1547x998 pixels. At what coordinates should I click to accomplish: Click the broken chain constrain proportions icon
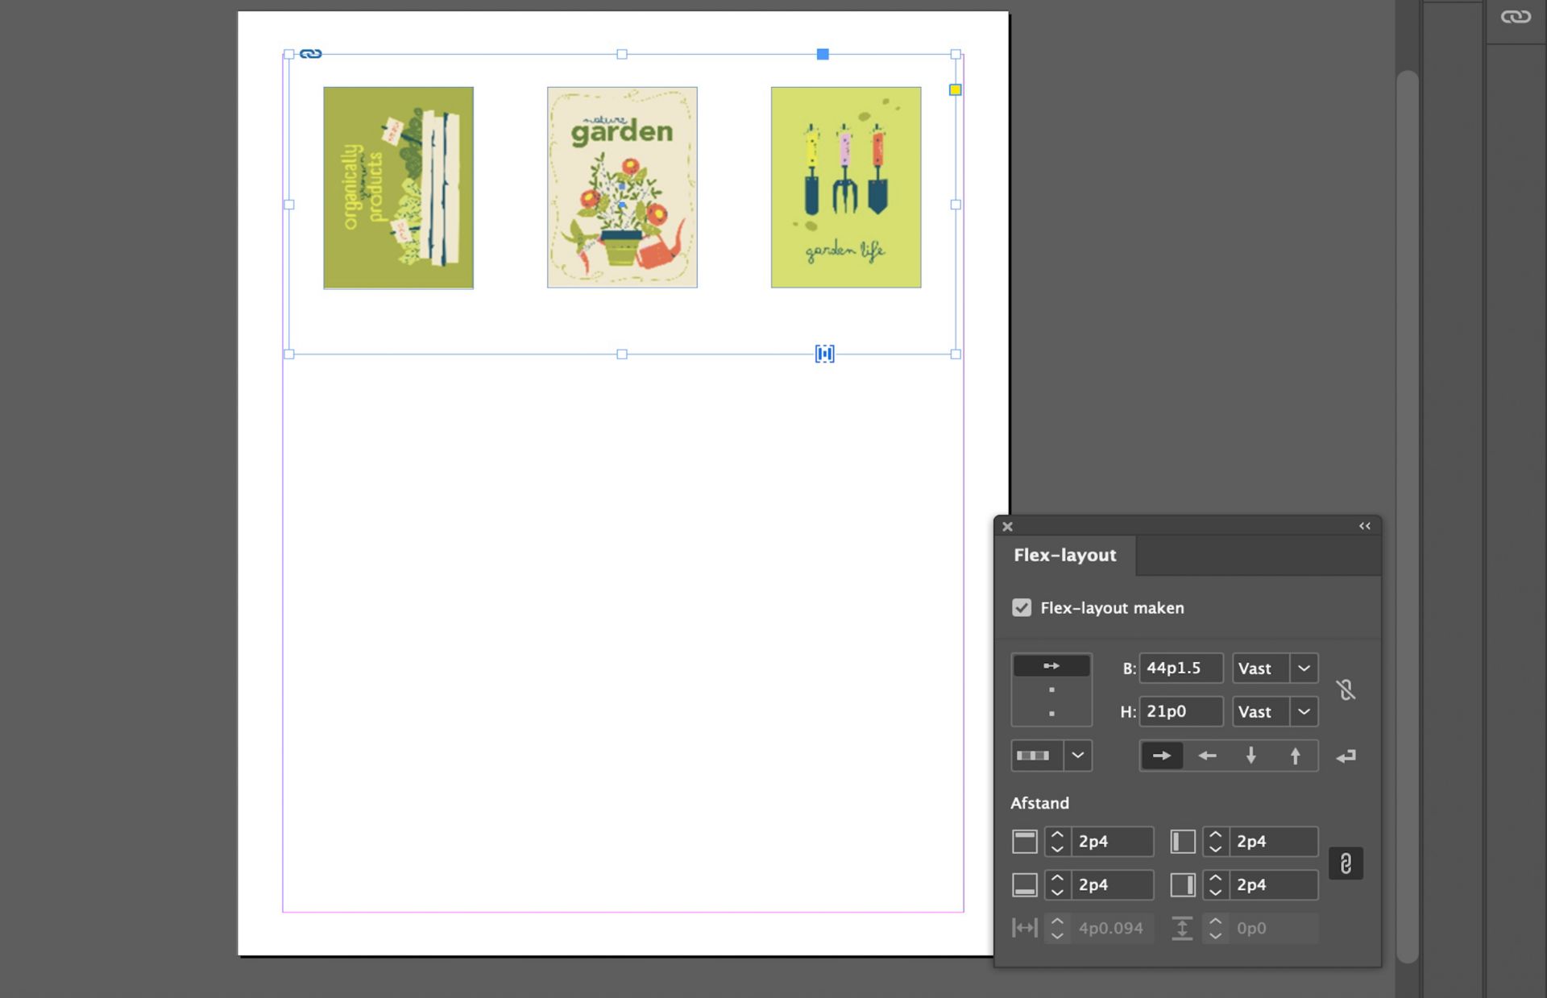click(1346, 689)
